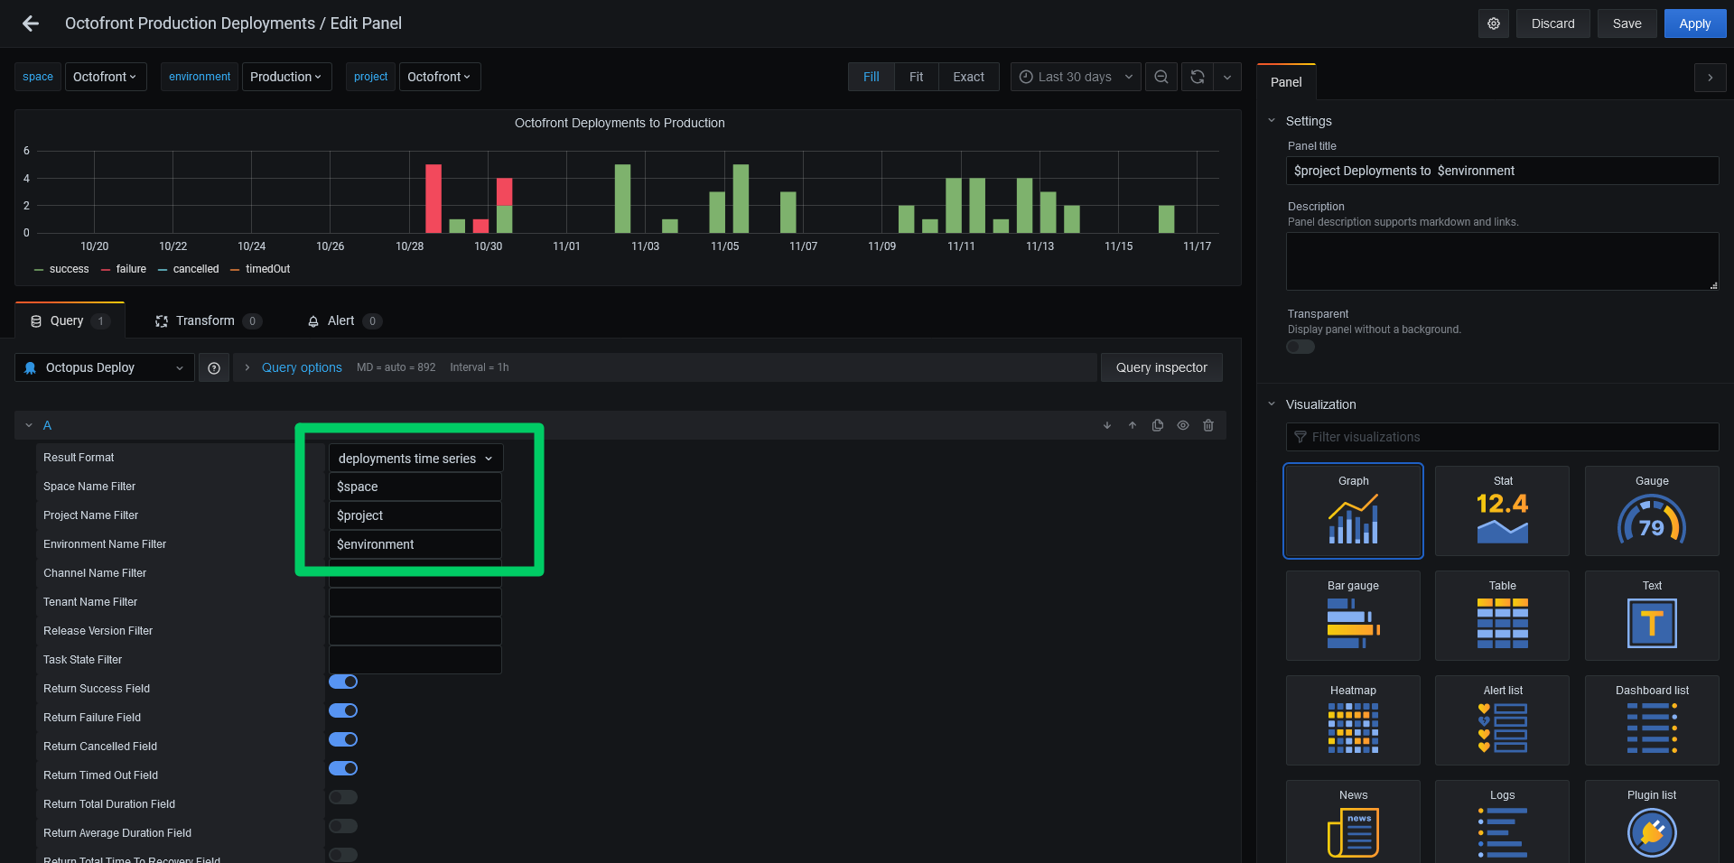Open the Last 30 days time picker
This screenshot has width=1734, height=863.
(1076, 77)
